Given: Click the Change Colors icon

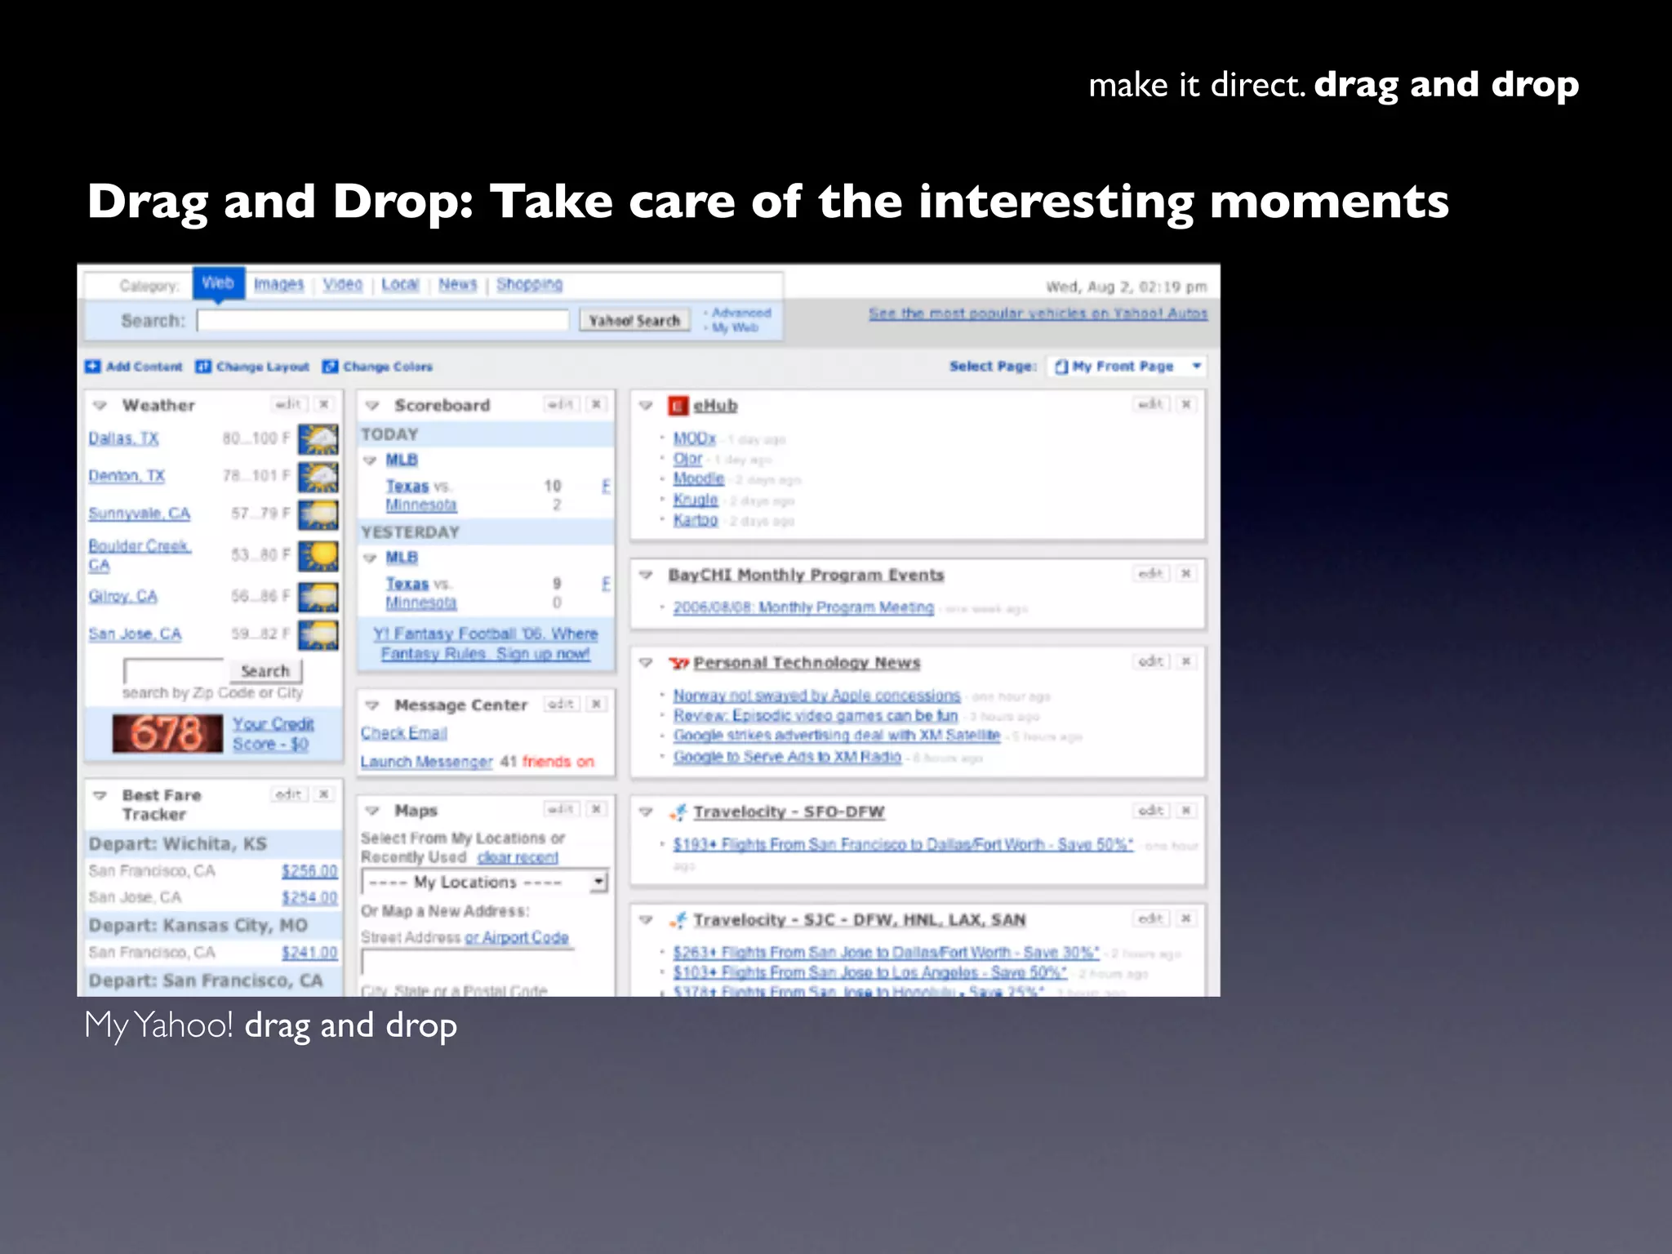Looking at the screenshot, I should [330, 367].
